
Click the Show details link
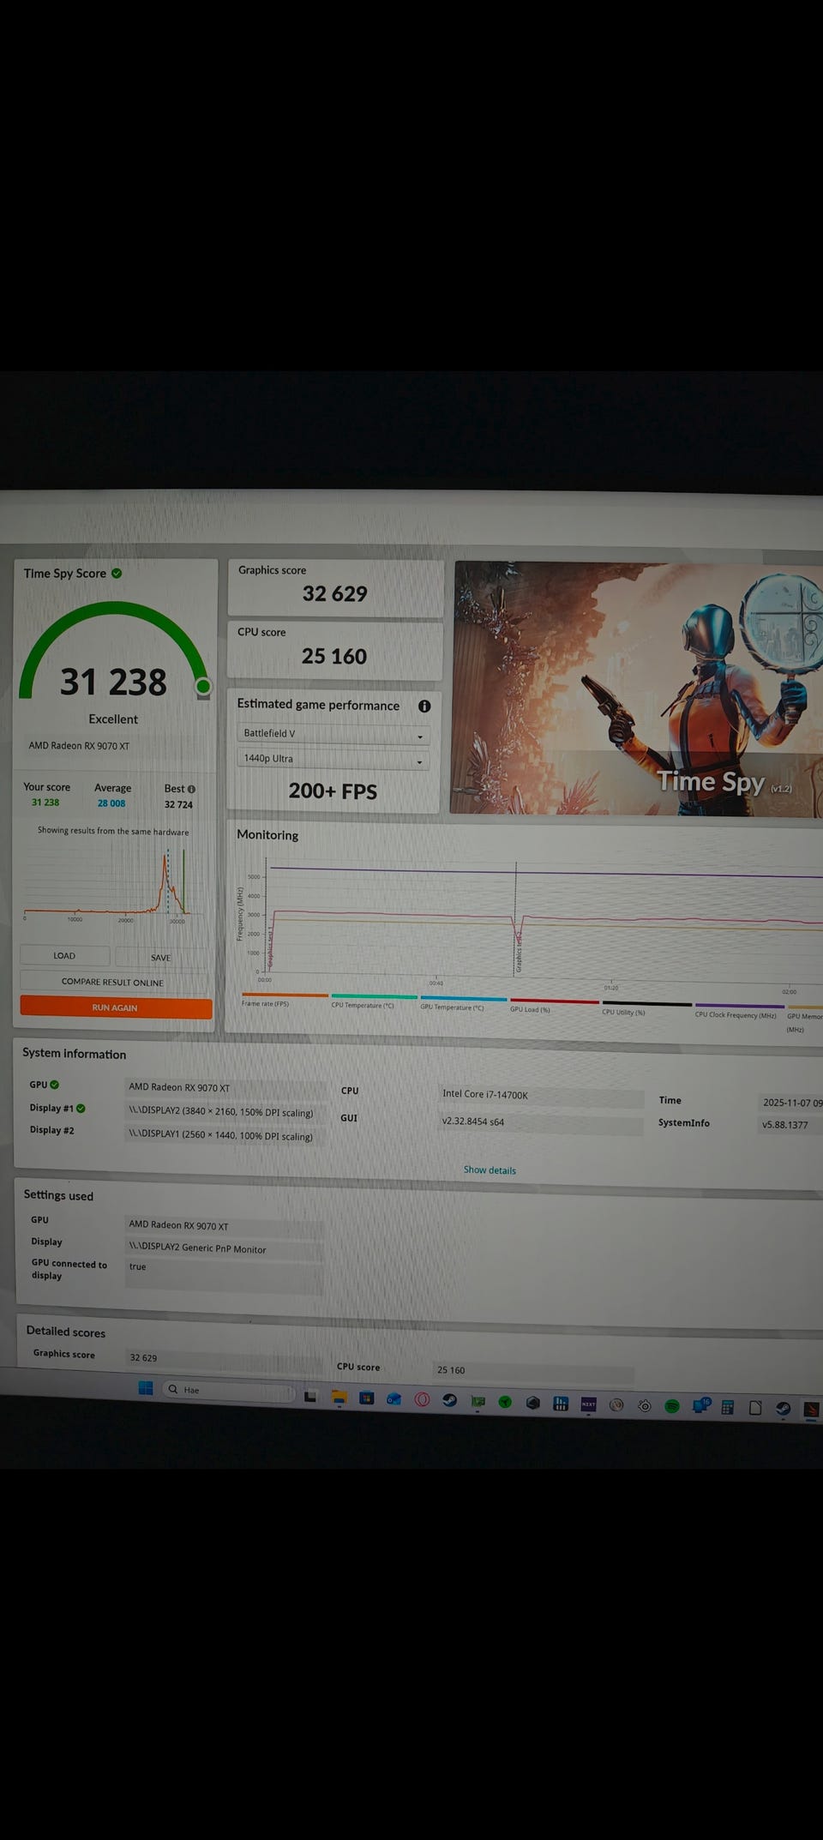pyautogui.click(x=490, y=1170)
